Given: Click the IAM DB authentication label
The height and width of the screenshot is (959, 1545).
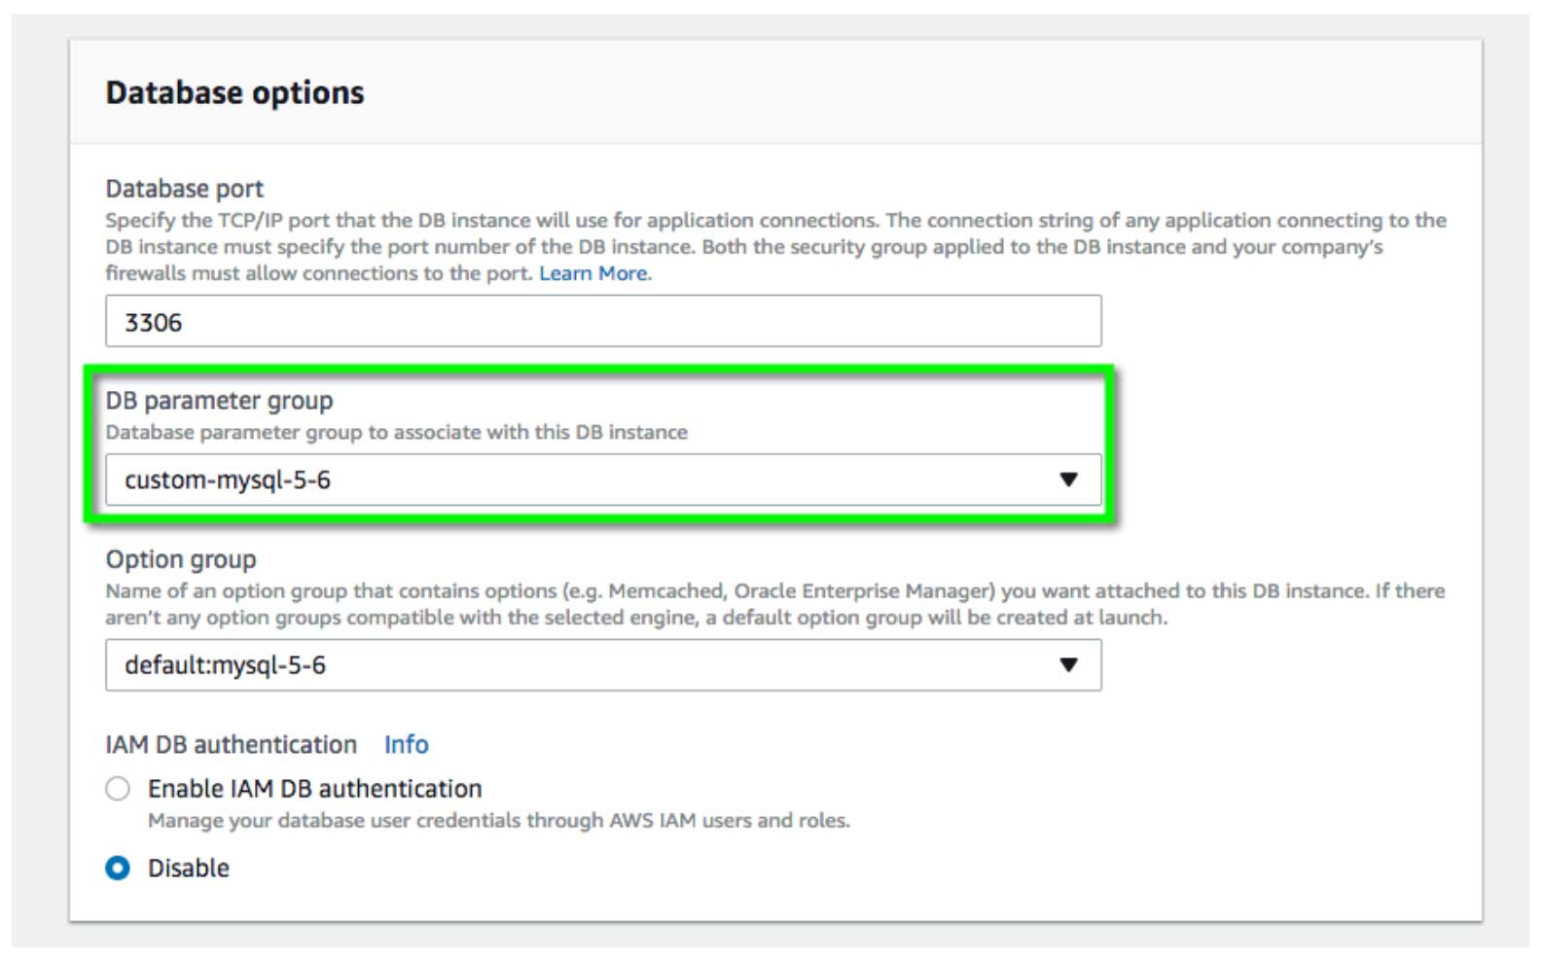Looking at the screenshot, I should (231, 744).
